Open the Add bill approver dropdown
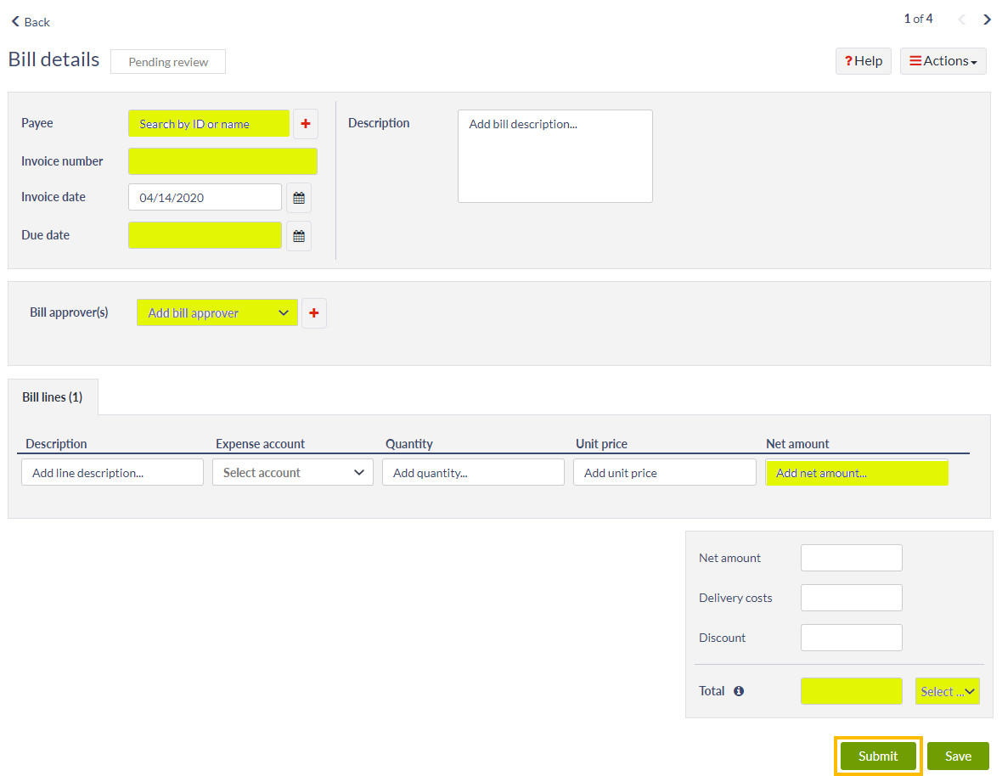The height and width of the screenshot is (776, 1002). tap(217, 312)
